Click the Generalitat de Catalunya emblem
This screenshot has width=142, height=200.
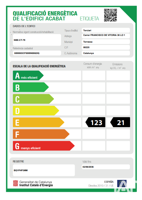[15, 183]
